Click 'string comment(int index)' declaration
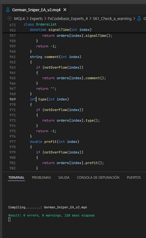146x238 pixels. click(x=56, y=57)
